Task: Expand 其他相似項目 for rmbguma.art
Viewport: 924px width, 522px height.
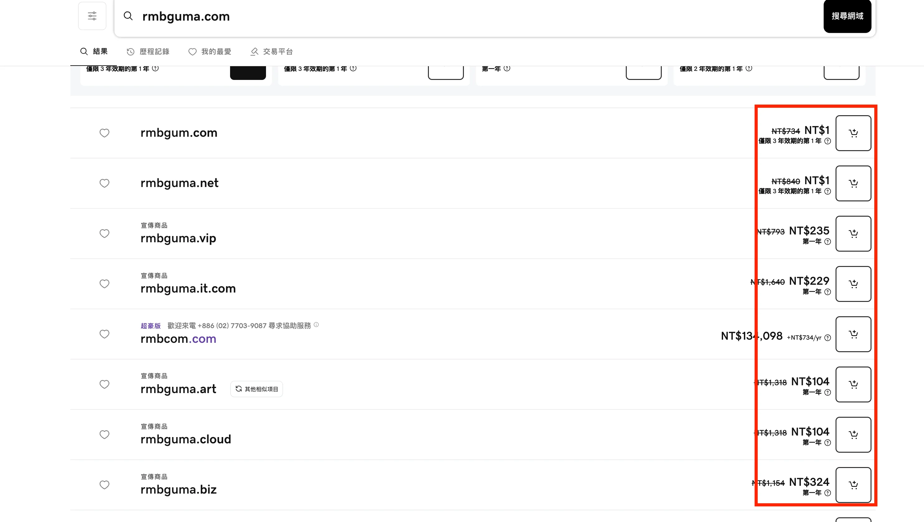Action: click(257, 389)
